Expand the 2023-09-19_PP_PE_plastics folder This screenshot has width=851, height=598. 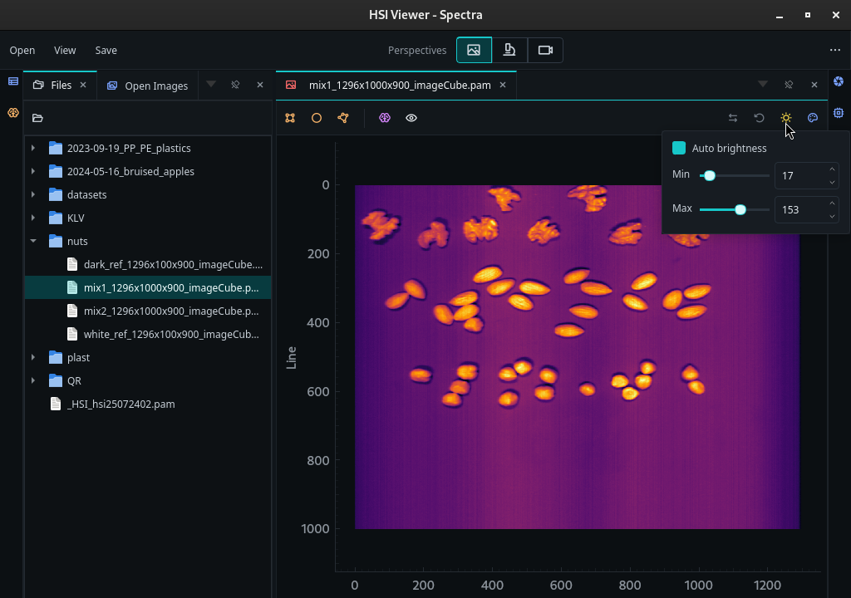pos(33,148)
